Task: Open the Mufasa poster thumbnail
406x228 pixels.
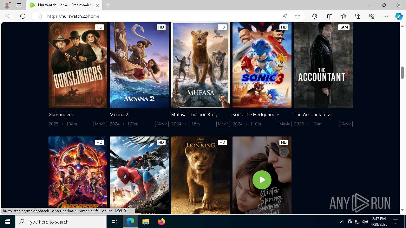Action: 200,65
